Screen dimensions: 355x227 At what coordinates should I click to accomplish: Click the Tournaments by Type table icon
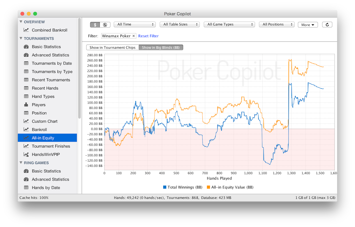(x=26, y=71)
